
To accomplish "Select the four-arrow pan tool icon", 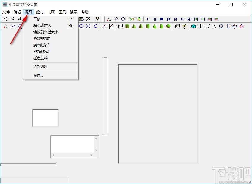I will click(x=200, y=26).
